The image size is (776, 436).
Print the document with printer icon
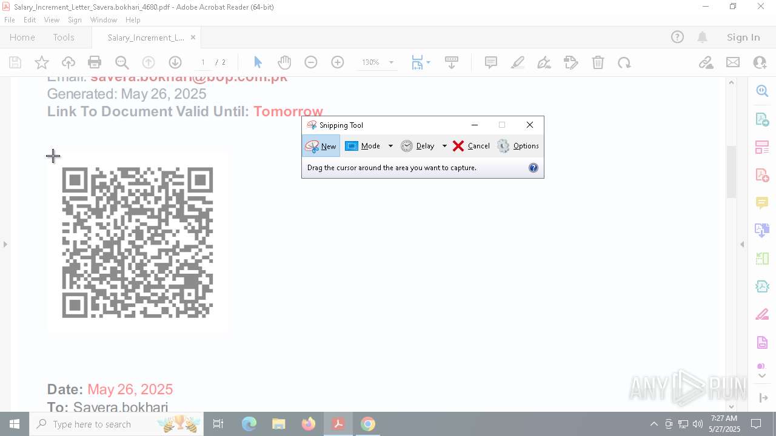coord(95,62)
